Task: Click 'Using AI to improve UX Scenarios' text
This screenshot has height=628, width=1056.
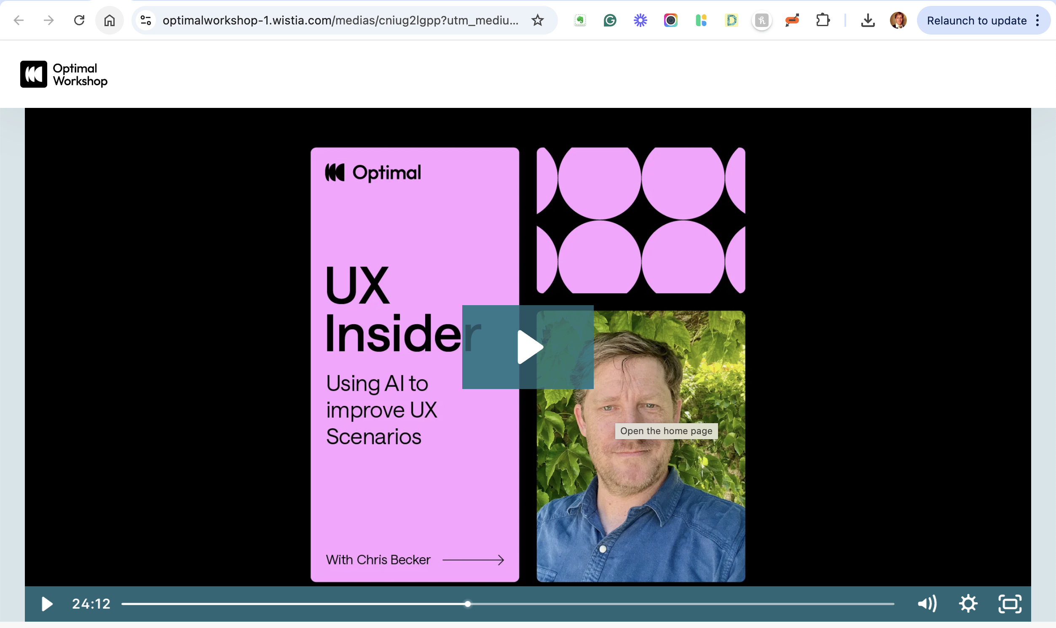Action: point(381,410)
